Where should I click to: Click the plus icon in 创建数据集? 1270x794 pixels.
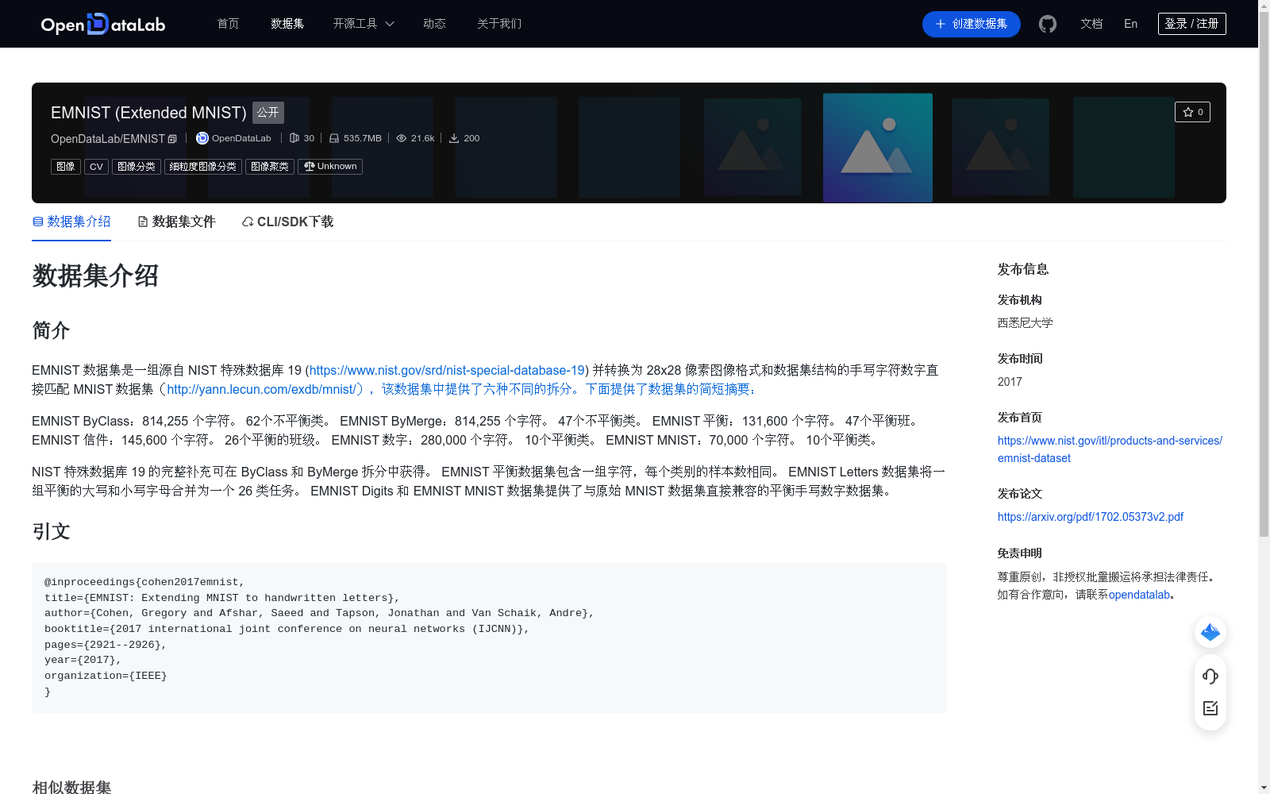pyautogui.click(x=941, y=24)
